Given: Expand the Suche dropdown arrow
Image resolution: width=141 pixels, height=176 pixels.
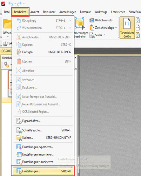Looking at the screenshot, I should tap(104, 35).
